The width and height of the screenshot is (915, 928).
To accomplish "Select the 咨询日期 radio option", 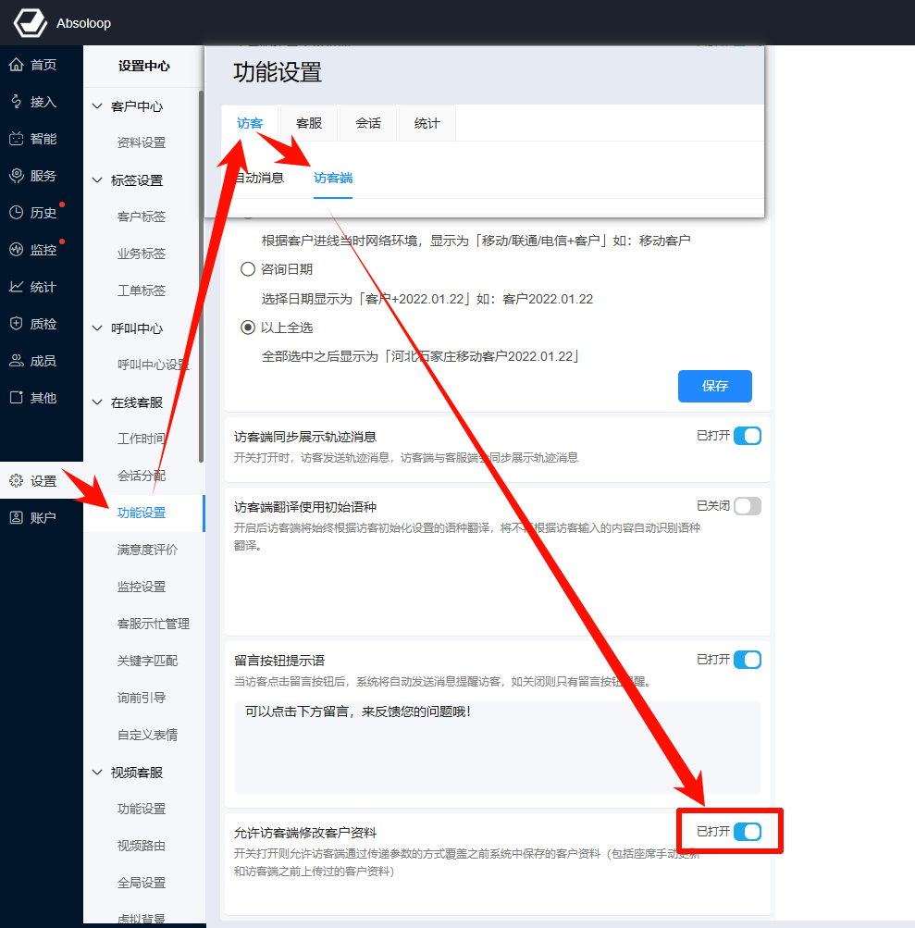I will 248,269.
